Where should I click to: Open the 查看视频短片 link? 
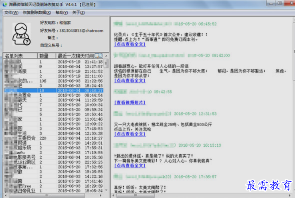[130, 103]
